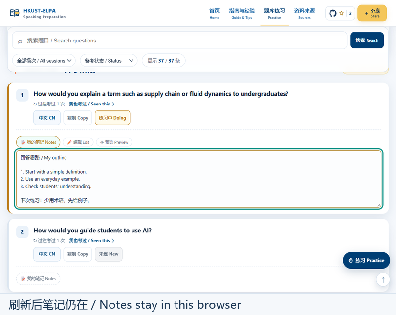The image size is (396, 315).
Task: Open the Sources page
Action: 305,13
